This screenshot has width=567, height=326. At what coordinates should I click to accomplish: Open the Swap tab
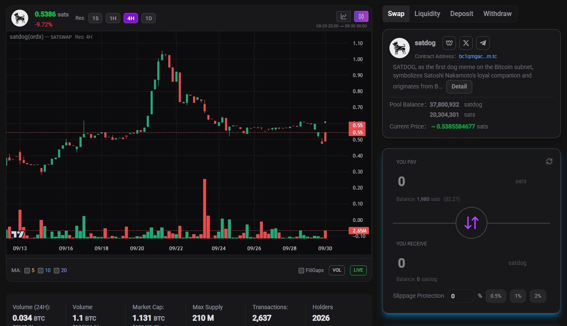tap(396, 14)
